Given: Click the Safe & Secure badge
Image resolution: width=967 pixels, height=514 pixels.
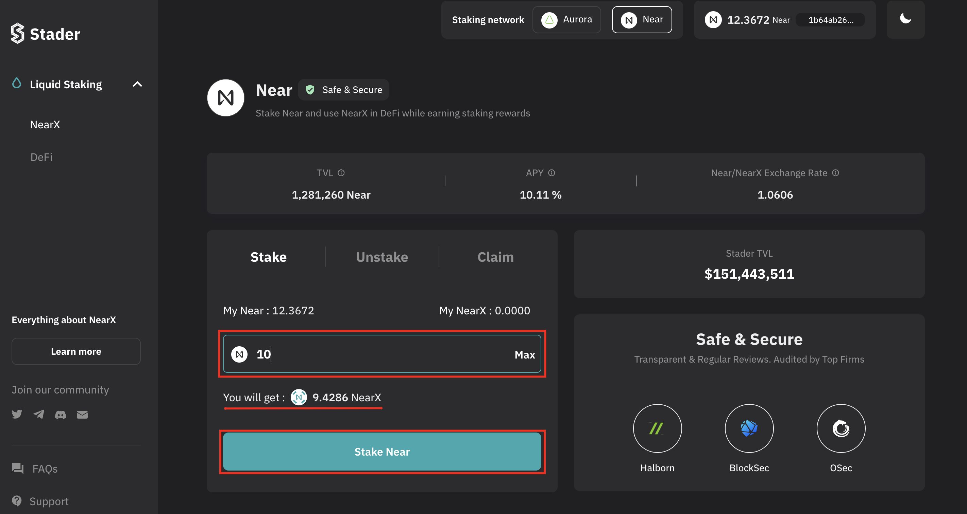Looking at the screenshot, I should pyautogui.click(x=343, y=90).
